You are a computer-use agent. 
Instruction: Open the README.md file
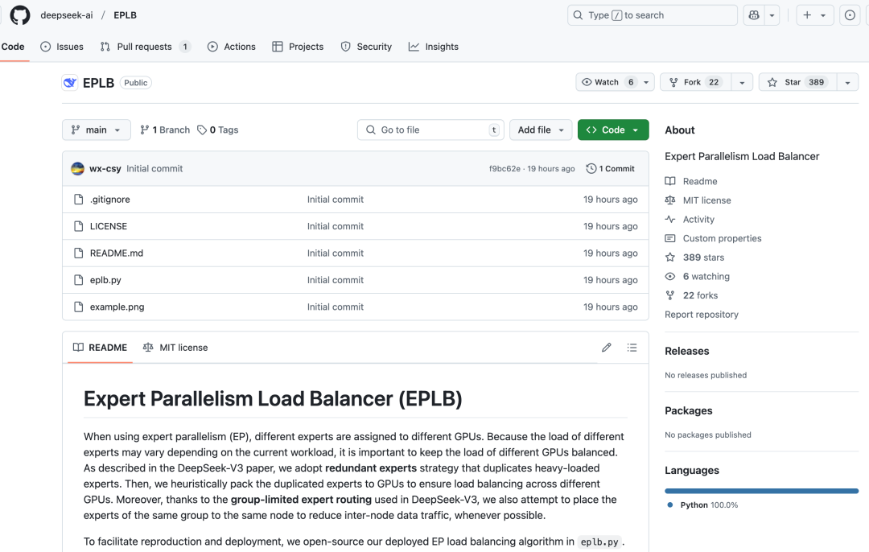[117, 253]
